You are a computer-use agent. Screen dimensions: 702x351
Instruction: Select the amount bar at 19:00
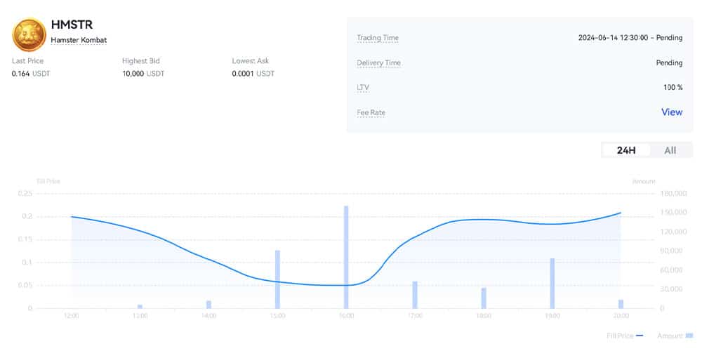pos(552,283)
